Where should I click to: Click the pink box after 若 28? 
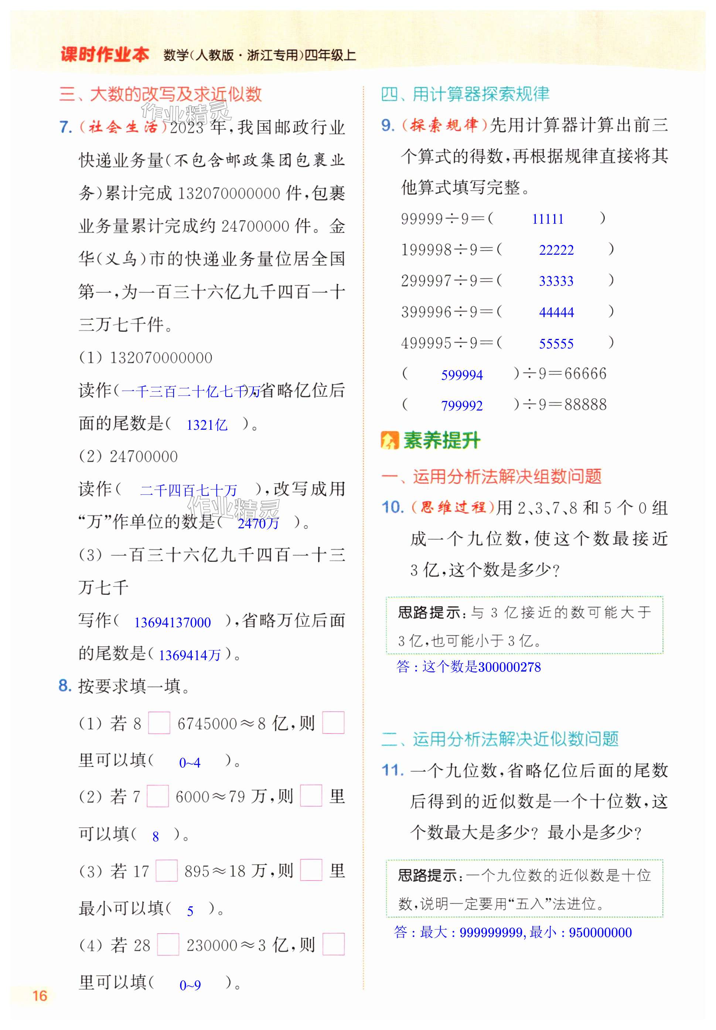click(168, 944)
